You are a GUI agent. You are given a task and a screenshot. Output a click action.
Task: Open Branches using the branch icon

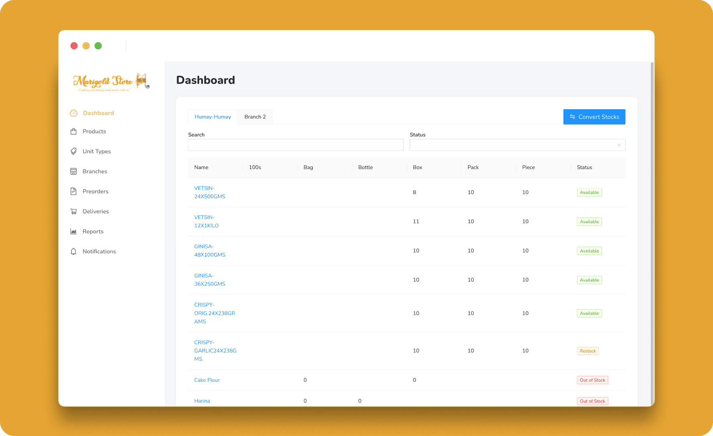74,171
